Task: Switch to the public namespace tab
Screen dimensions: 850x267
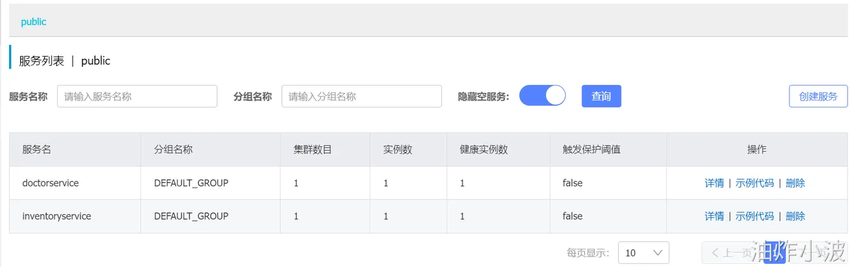Action: (33, 22)
